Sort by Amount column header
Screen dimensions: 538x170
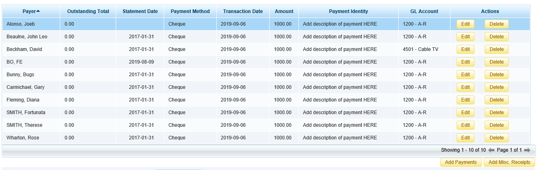point(284,11)
